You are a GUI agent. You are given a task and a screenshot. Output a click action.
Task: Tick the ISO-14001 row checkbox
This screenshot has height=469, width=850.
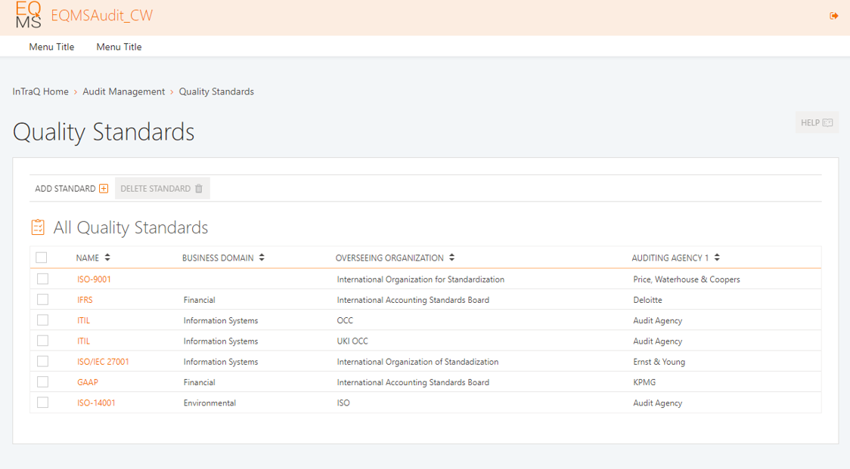click(x=42, y=403)
